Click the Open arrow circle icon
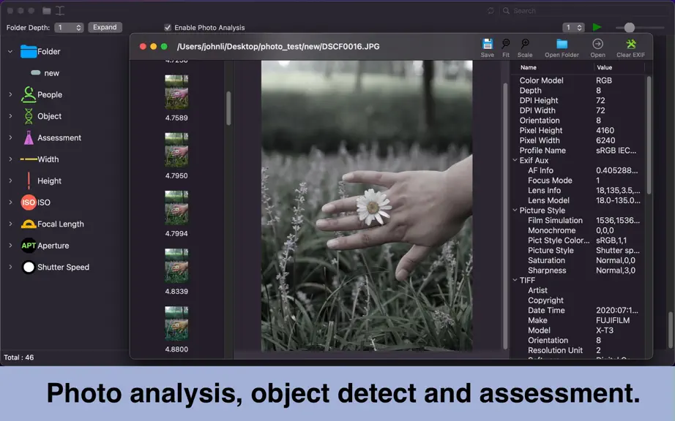 597,44
